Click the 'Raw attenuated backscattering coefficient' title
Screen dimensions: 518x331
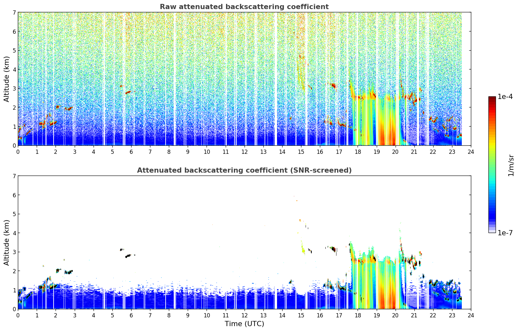pyautogui.click(x=244, y=7)
